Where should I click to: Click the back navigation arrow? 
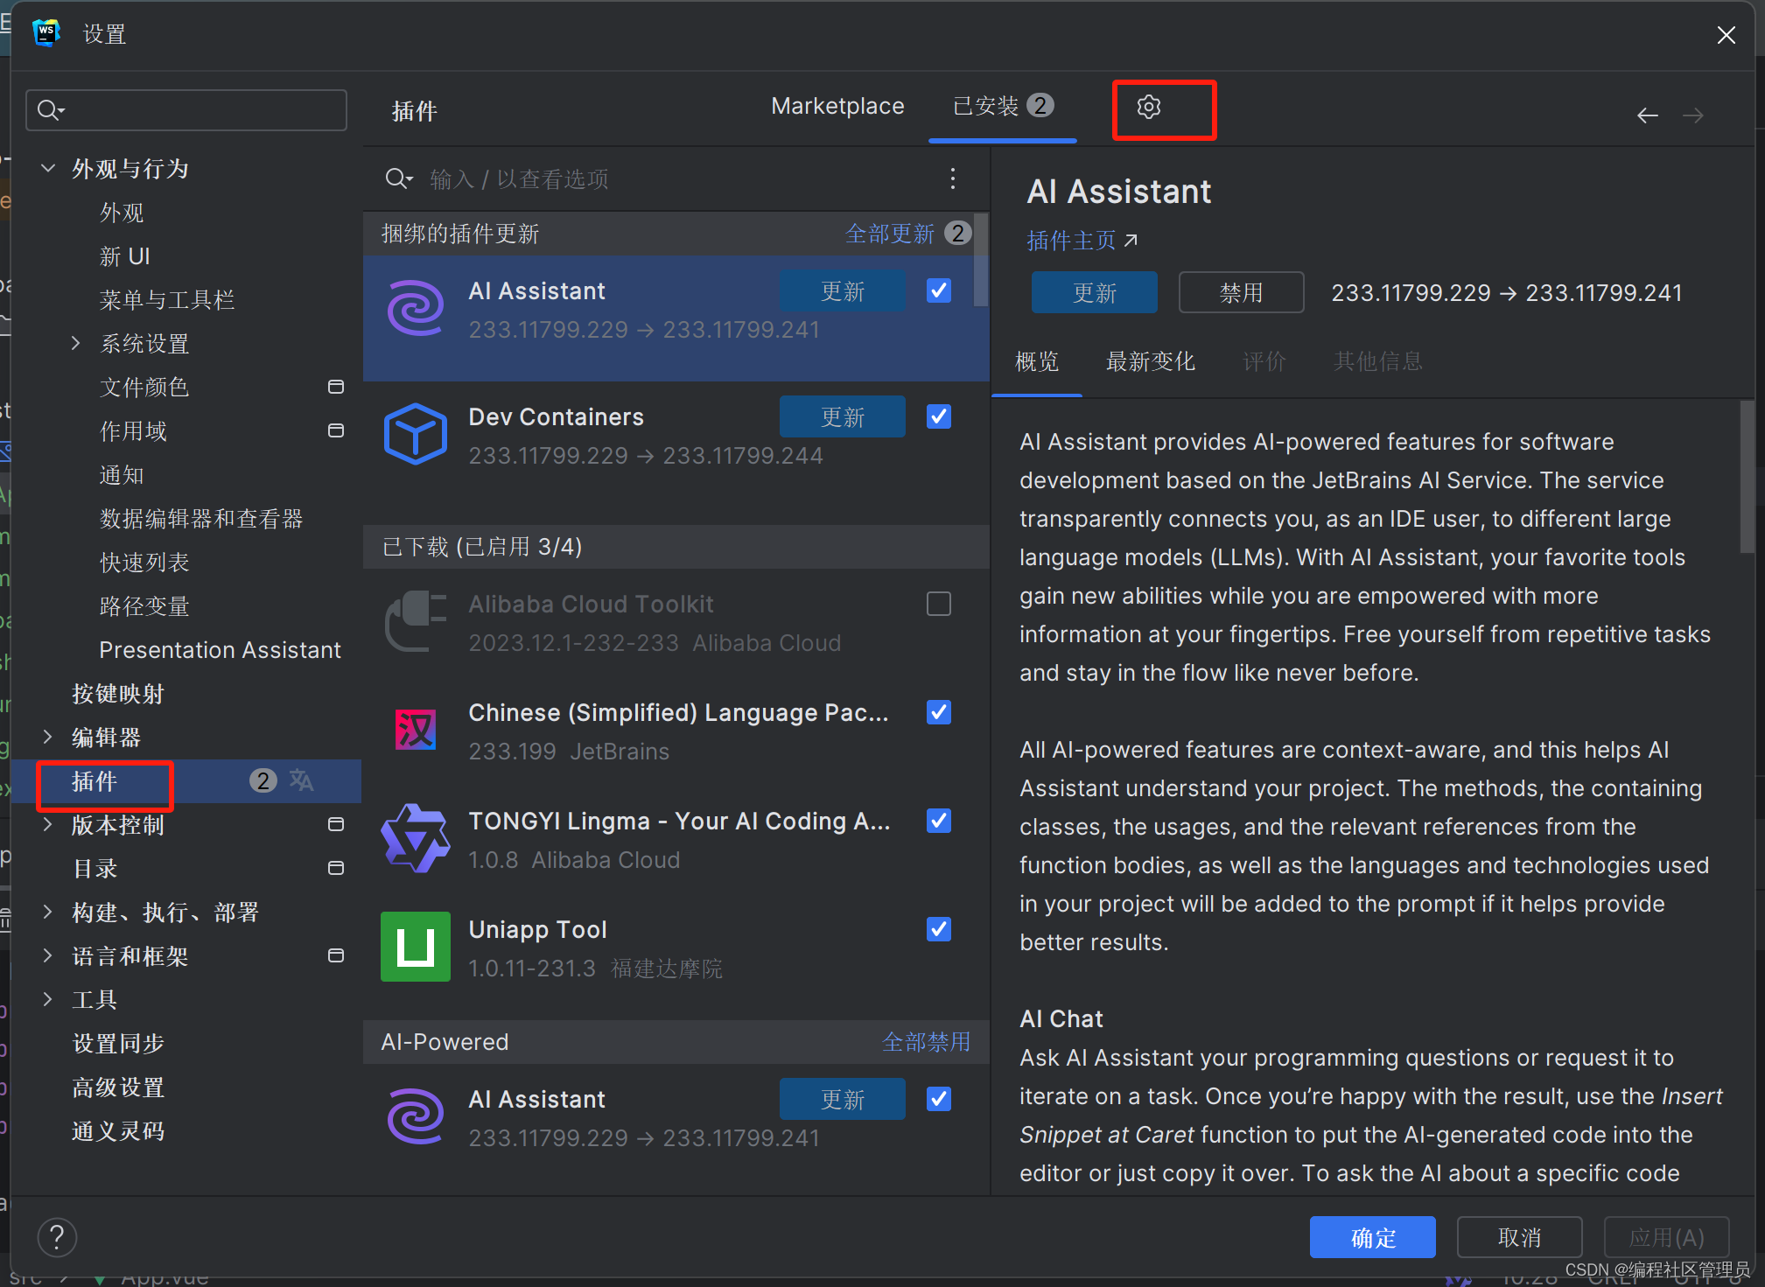(1647, 115)
